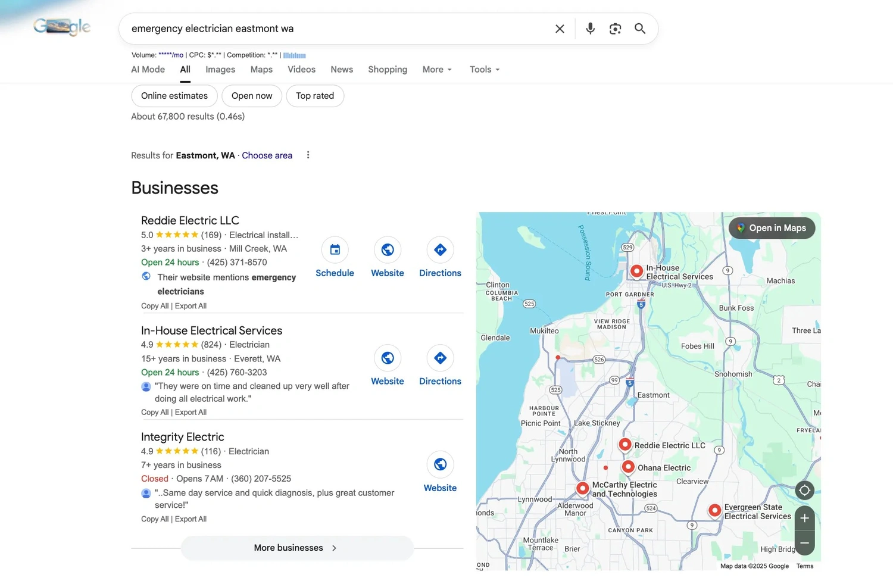Expand the More search categories dropdown

coord(437,70)
